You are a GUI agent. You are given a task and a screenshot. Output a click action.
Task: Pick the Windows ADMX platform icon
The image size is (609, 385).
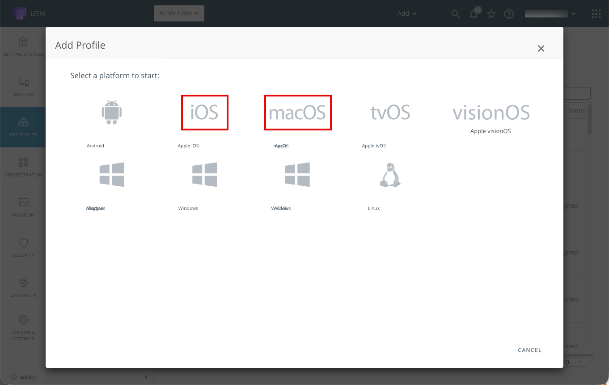(x=298, y=175)
